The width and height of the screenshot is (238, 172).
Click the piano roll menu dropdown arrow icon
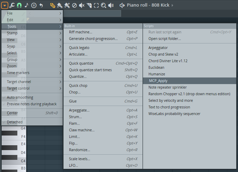coord(5,6)
